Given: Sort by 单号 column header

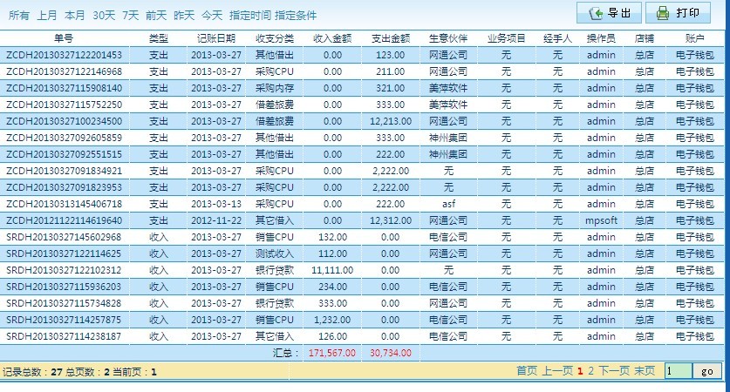Looking at the screenshot, I should [64, 39].
